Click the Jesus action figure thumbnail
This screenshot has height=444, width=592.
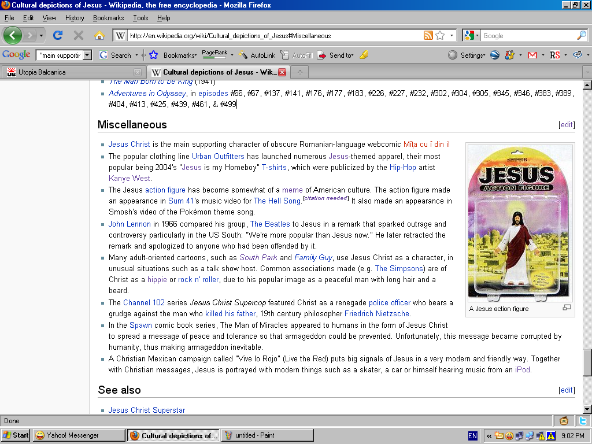pyautogui.click(x=520, y=222)
